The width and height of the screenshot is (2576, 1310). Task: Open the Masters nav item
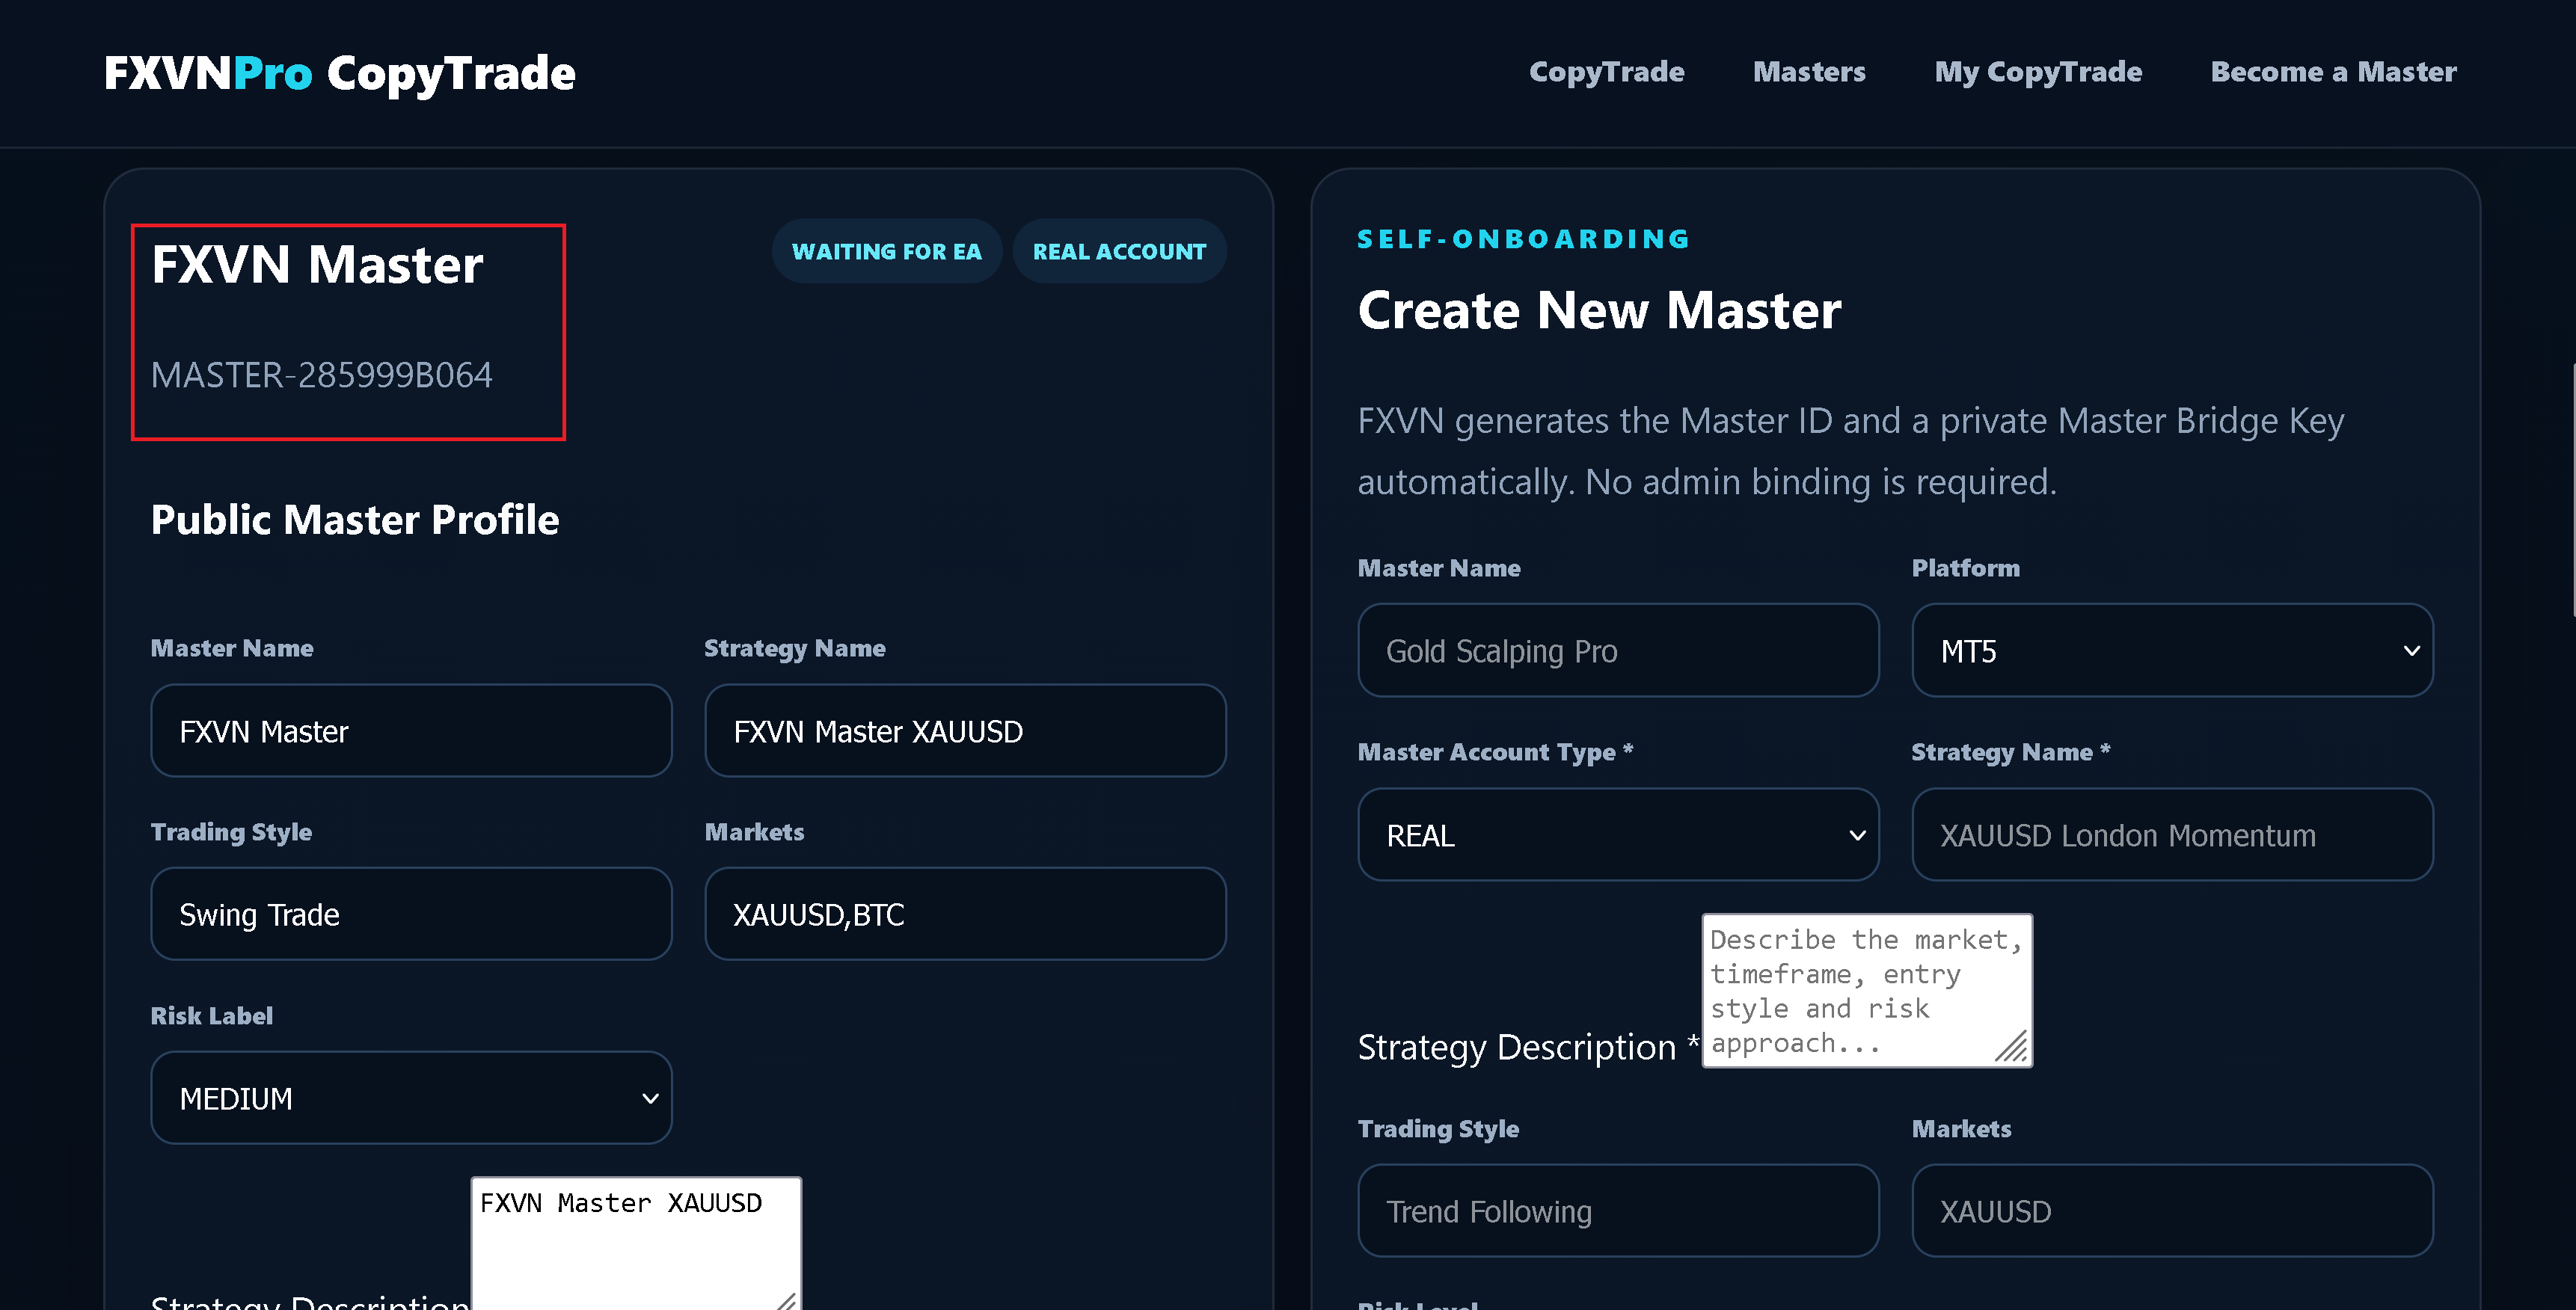point(1809,72)
